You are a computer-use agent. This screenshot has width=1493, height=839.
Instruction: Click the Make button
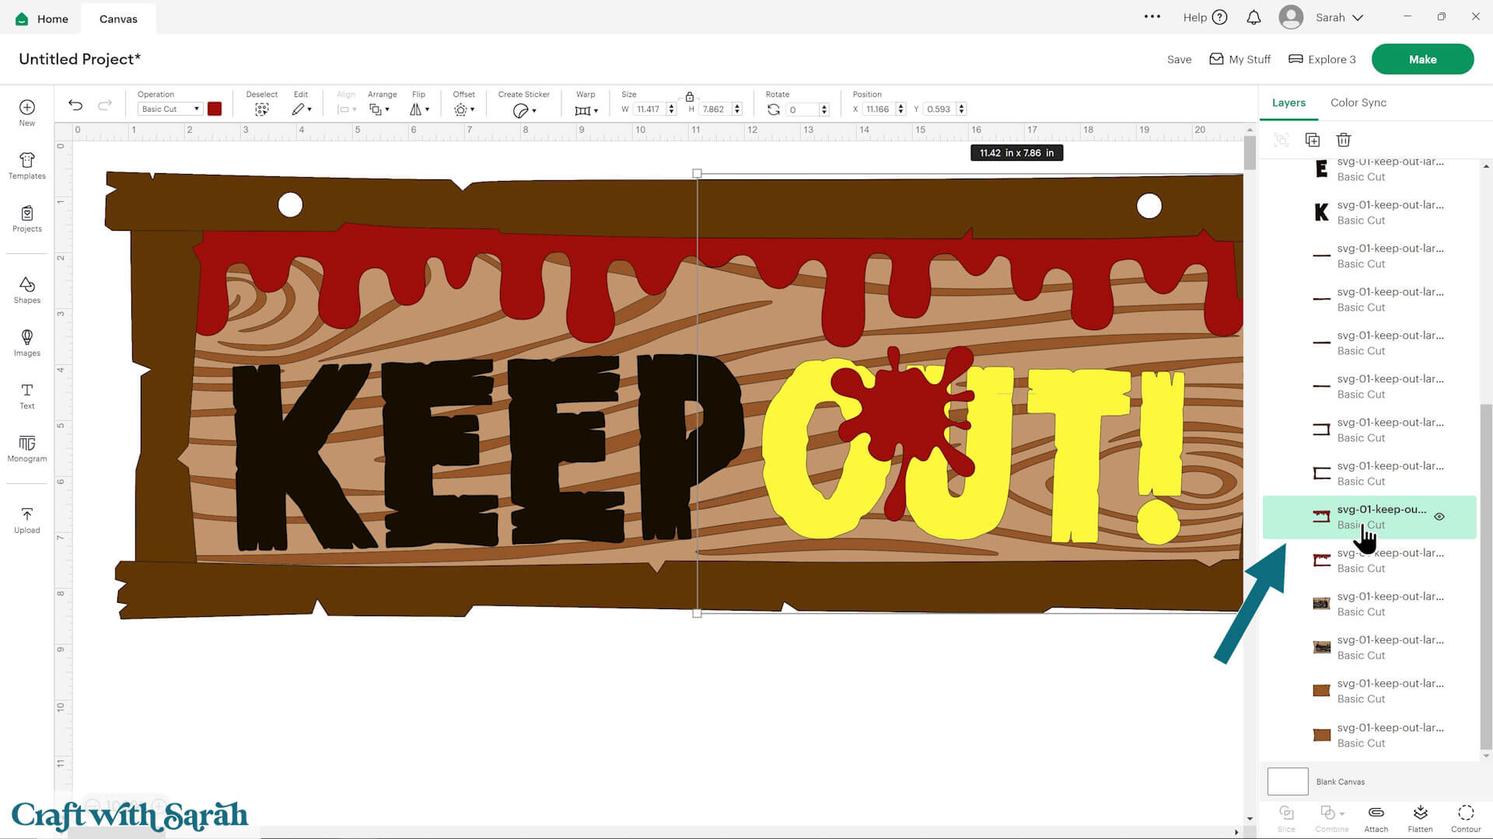point(1422,58)
